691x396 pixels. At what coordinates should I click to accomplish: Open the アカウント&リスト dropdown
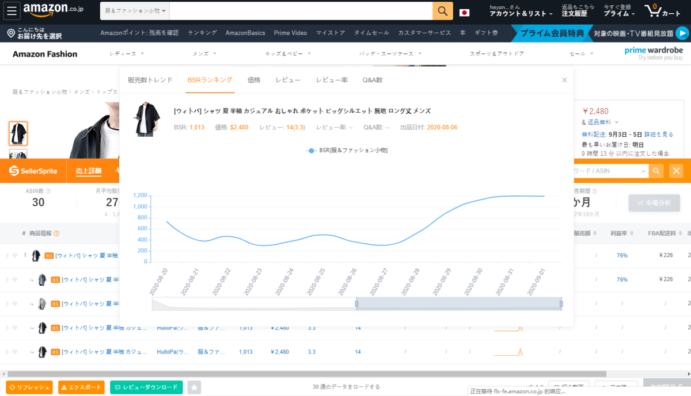click(521, 10)
